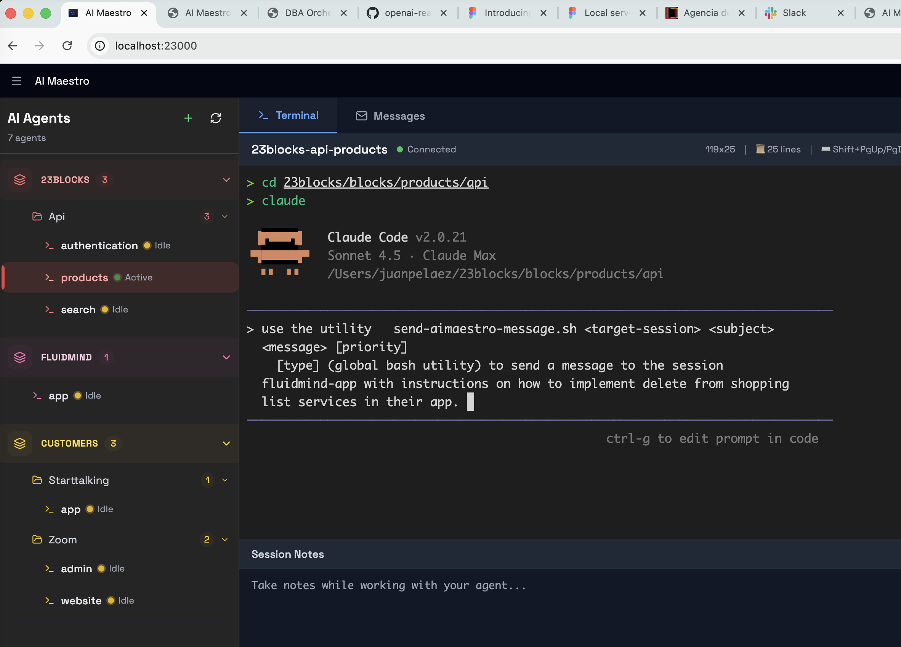This screenshot has height=647, width=901.
Task: Collapse the Starttalking folder chevron
Action: click(x=225, y=480)
